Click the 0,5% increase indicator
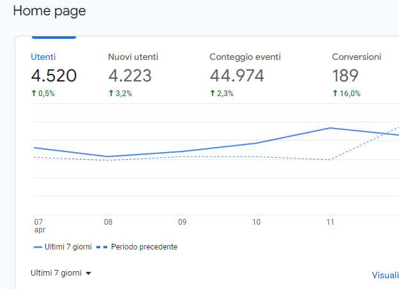Viewport: 399px width, 289px height. click(43, 94)
